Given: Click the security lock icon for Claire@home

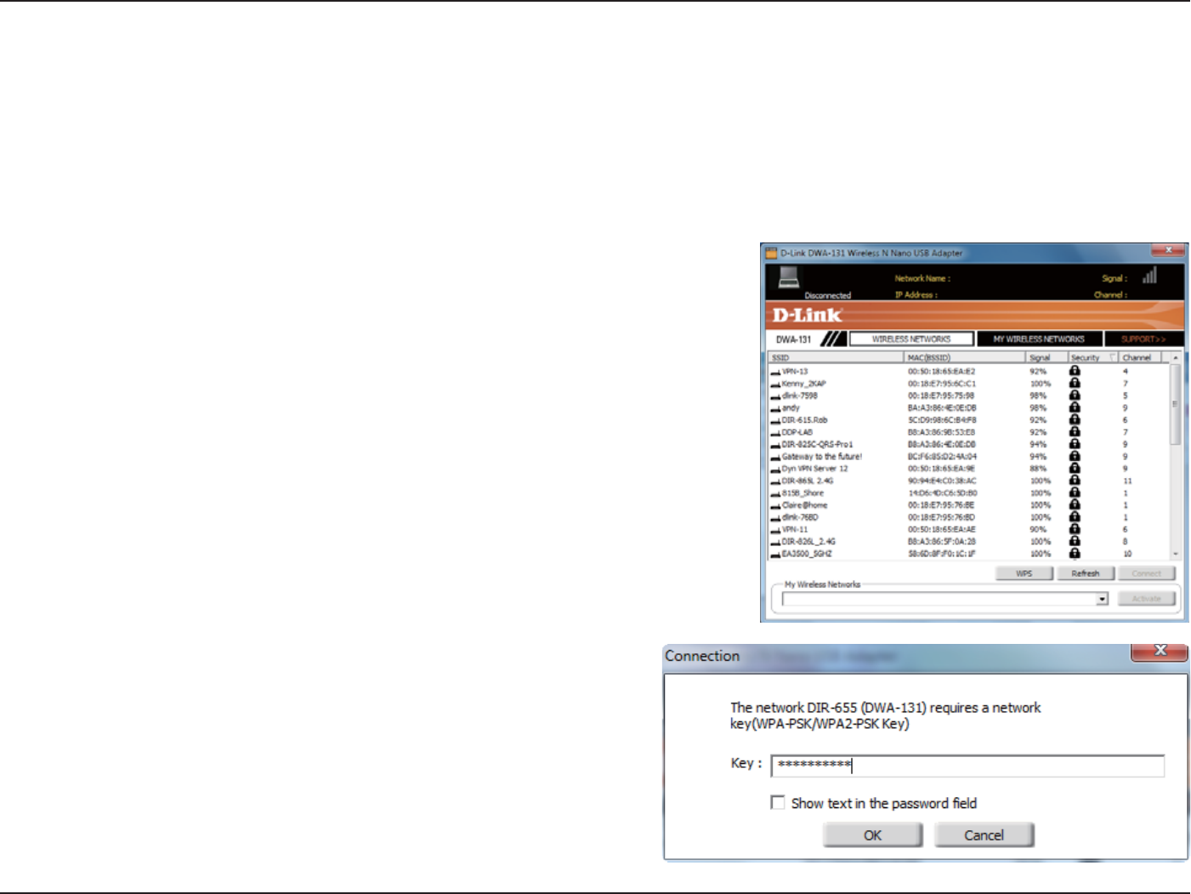Looking at the screenshot, I should click(1075, 504).
